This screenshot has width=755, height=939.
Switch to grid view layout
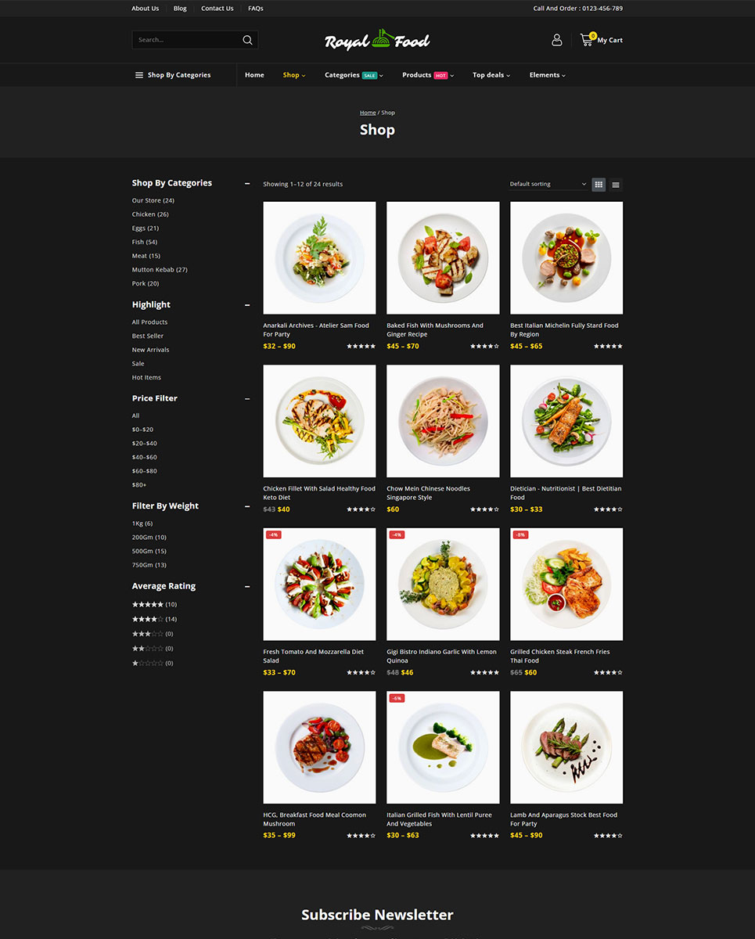pyautogui.click(x=599, y=185)
